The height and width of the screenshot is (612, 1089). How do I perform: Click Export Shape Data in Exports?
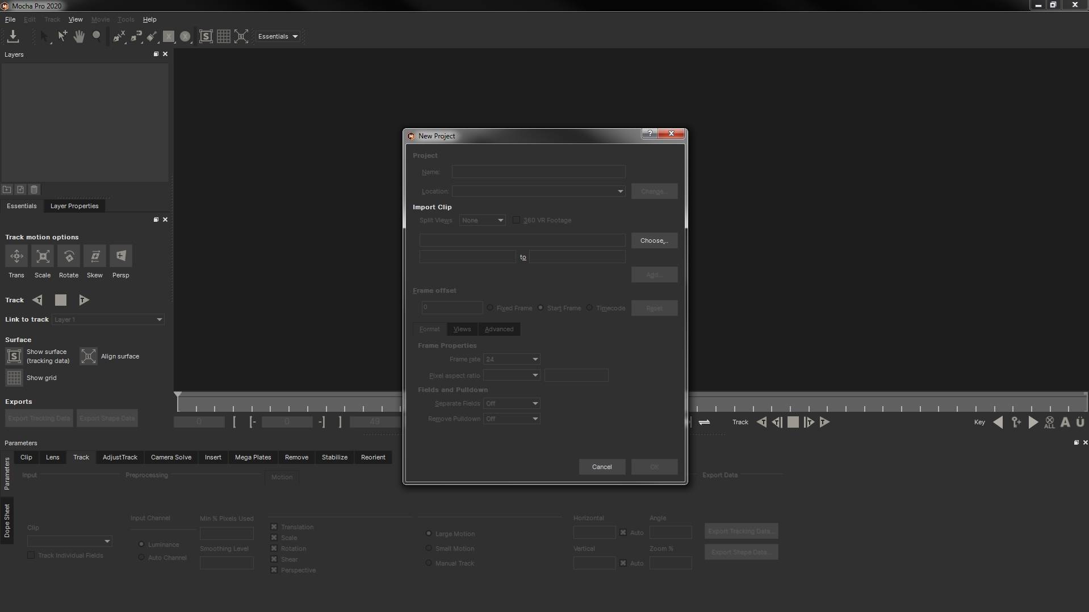[107, 418]
